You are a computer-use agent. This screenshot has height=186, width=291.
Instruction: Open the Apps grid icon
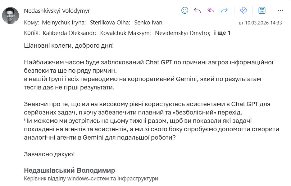[262, 11]
